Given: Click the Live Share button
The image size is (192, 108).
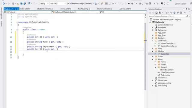Looking at the screenshot, I should [181, 4].
